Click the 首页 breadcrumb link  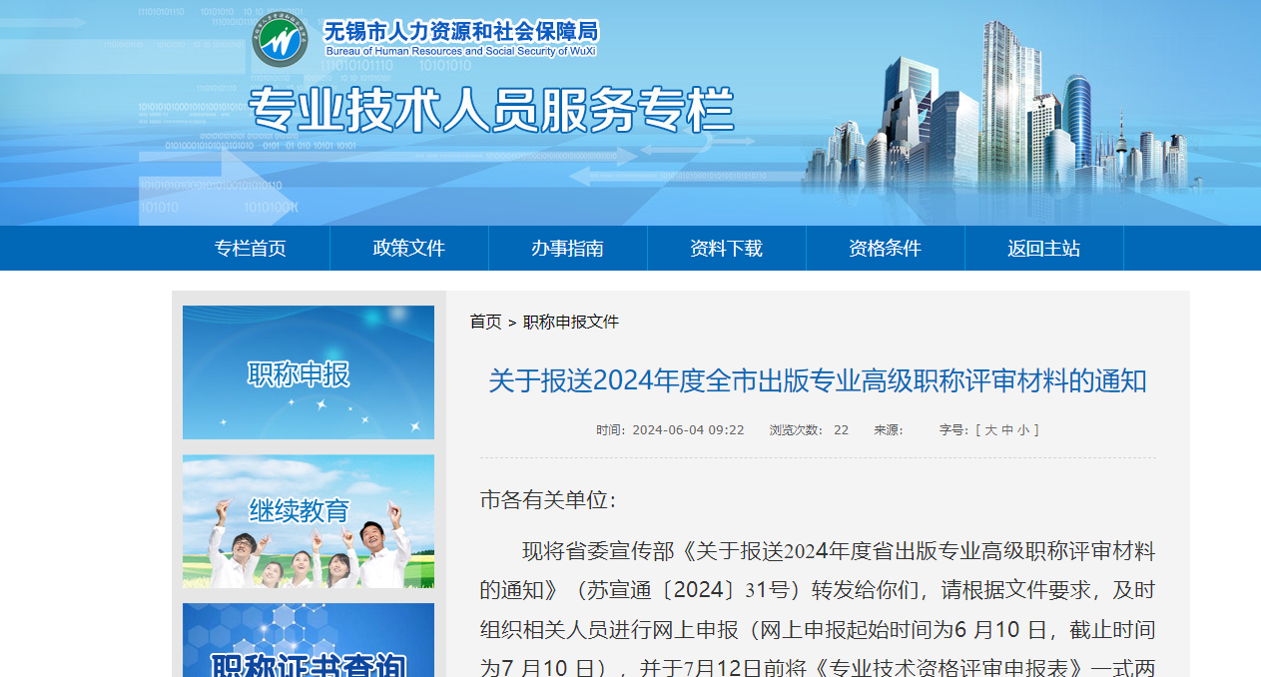486,322
